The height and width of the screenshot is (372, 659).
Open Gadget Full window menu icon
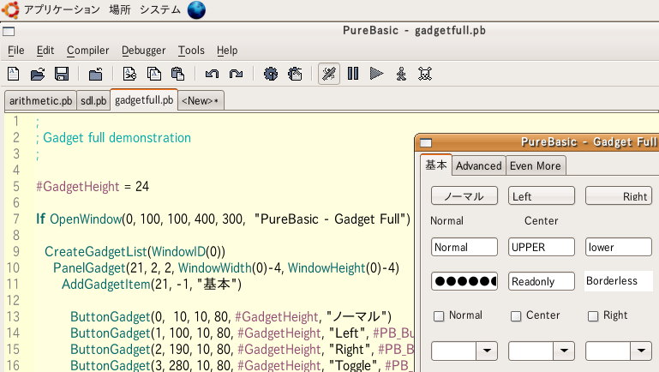tap(426, 143)
